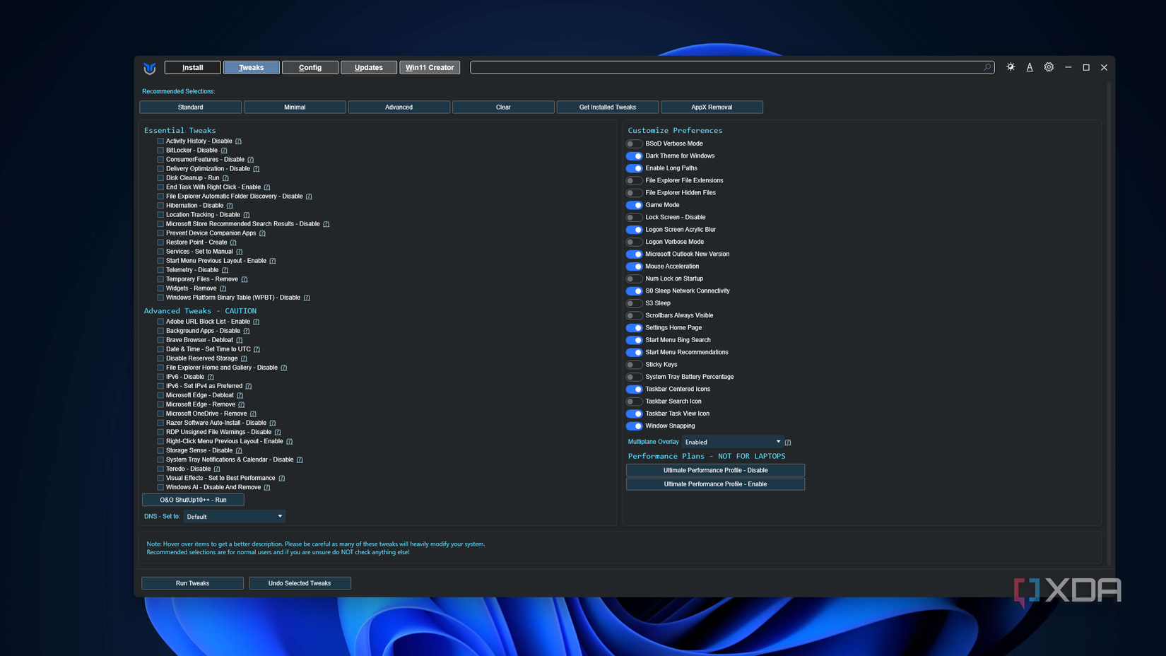Open the settings gear icon
The height and width of the screenshot is (656, 1166).
[x=1049, y=67]
